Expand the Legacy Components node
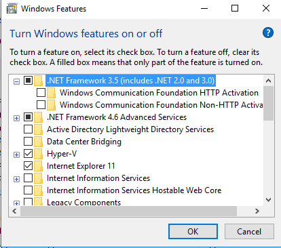 [16, 203]
